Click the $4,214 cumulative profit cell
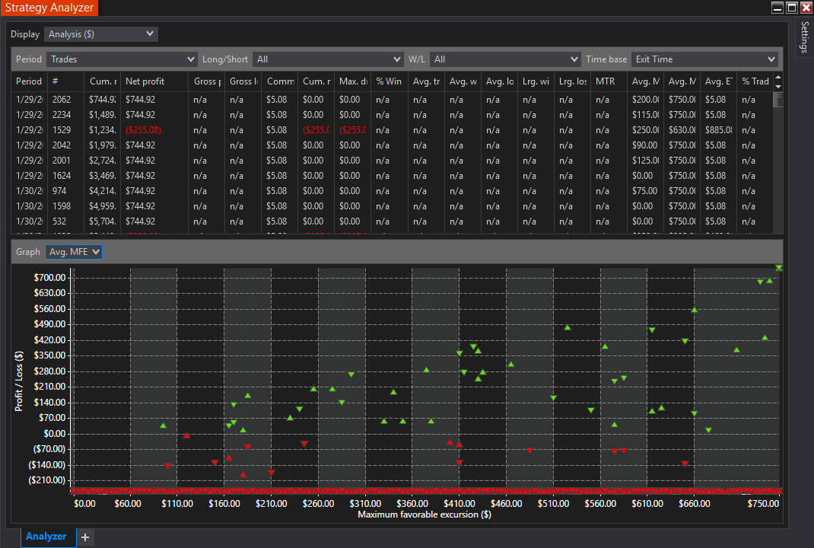Screen dimensions: 814x548 click(x=102, y=191)
